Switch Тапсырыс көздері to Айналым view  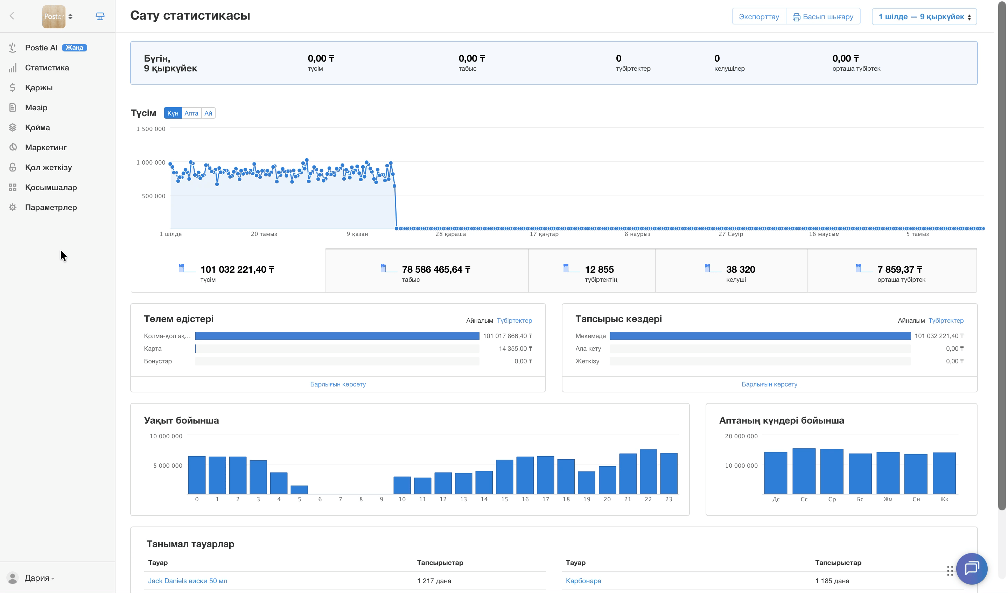click(x=911, y=321)
